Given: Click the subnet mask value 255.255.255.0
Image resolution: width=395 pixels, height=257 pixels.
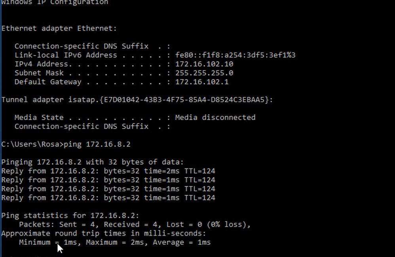Looking at the screenshot, I should point(204,73).
